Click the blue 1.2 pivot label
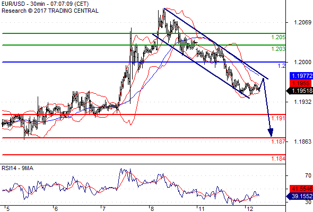Image resolution: width=313 pixels, height=212 pixels. [x=282, y=66]
